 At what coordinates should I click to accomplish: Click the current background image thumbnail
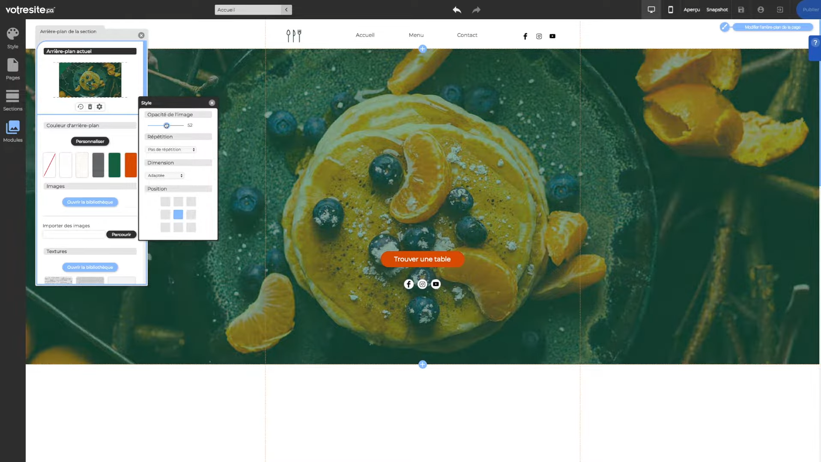(x=90, y=80)
